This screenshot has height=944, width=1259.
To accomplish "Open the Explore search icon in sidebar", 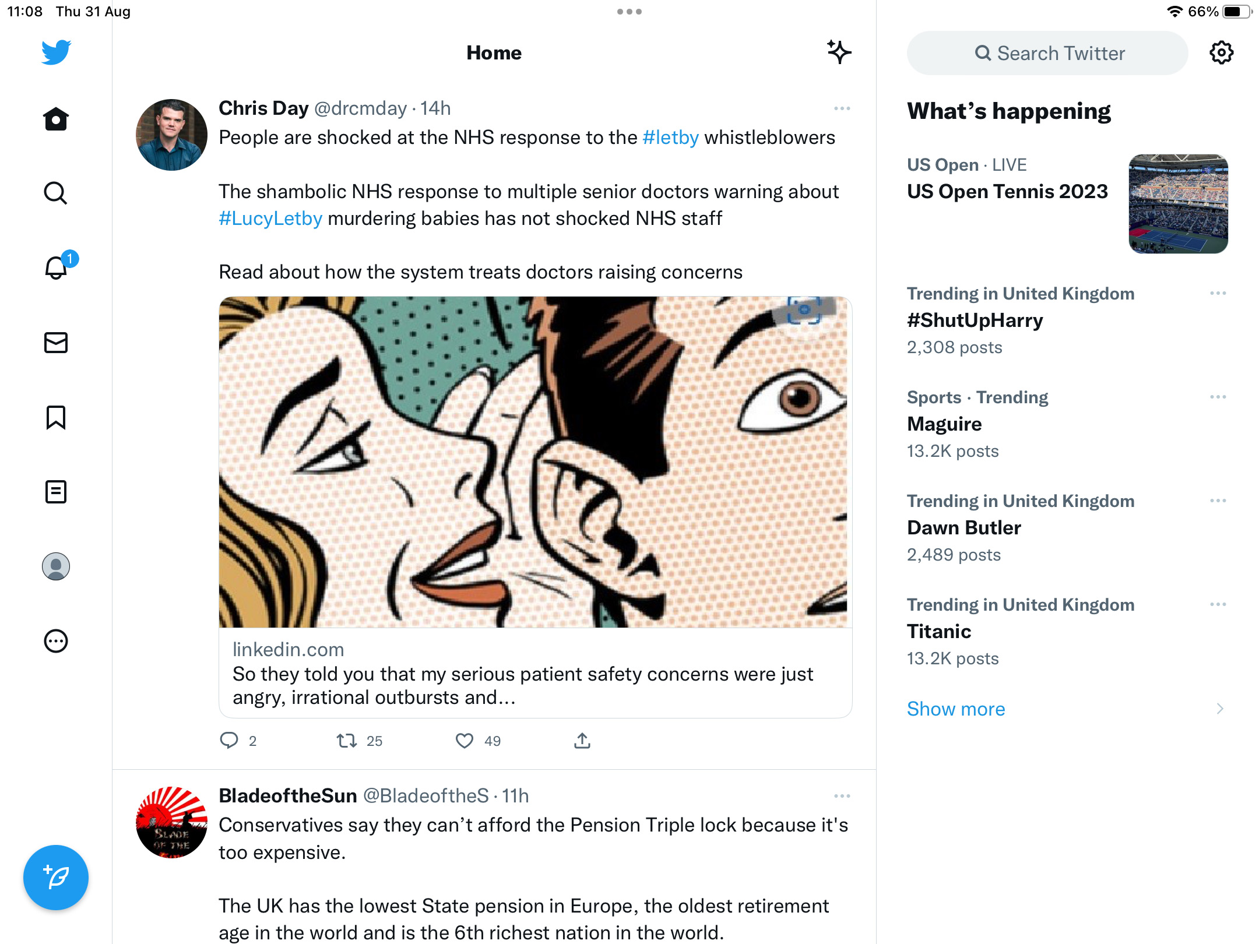I will coord(56,193).
